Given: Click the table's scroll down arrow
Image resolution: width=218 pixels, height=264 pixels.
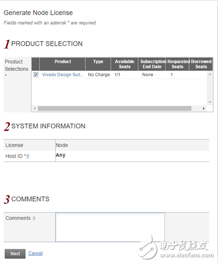Looking at the screenshot, I should [210, 102].
